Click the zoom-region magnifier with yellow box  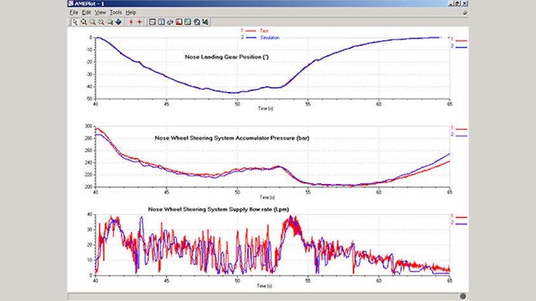coord(83,22)
